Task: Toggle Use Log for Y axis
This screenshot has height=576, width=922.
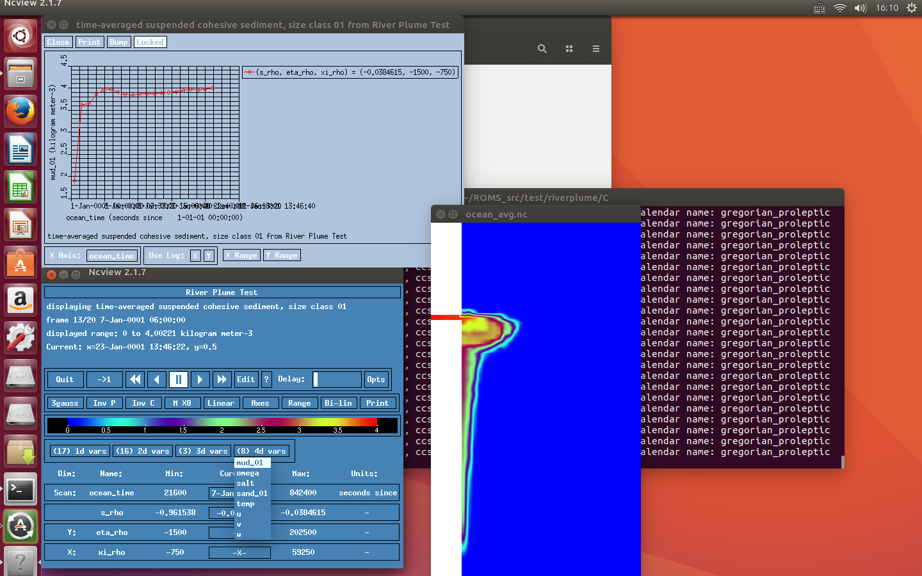Action: click(x=208, y=255)
